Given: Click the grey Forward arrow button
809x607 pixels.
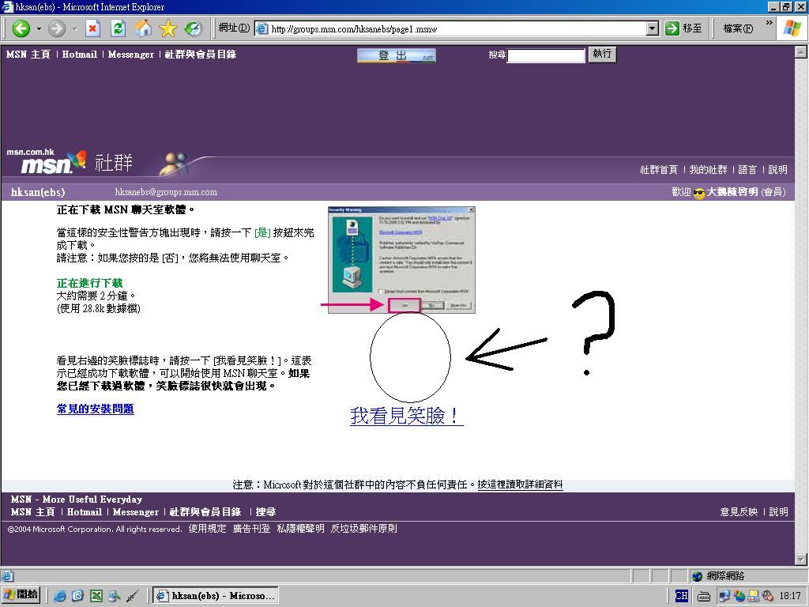Looking at the screenshot, I should point(57,28).
